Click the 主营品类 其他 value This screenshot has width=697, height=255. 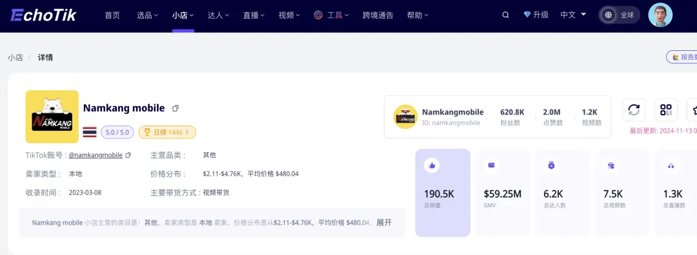point(209,155)
